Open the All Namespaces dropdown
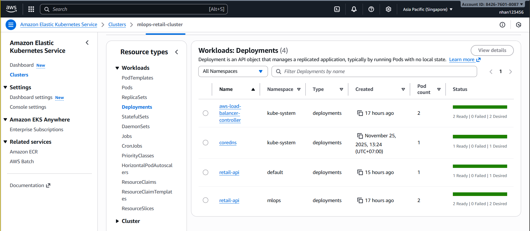Screen dimensions: 530x231 (233, 71)
